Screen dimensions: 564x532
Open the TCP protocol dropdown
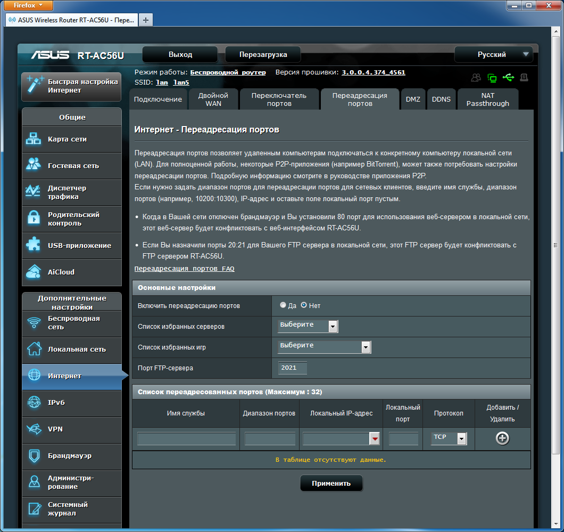click(x=449, y=438)
